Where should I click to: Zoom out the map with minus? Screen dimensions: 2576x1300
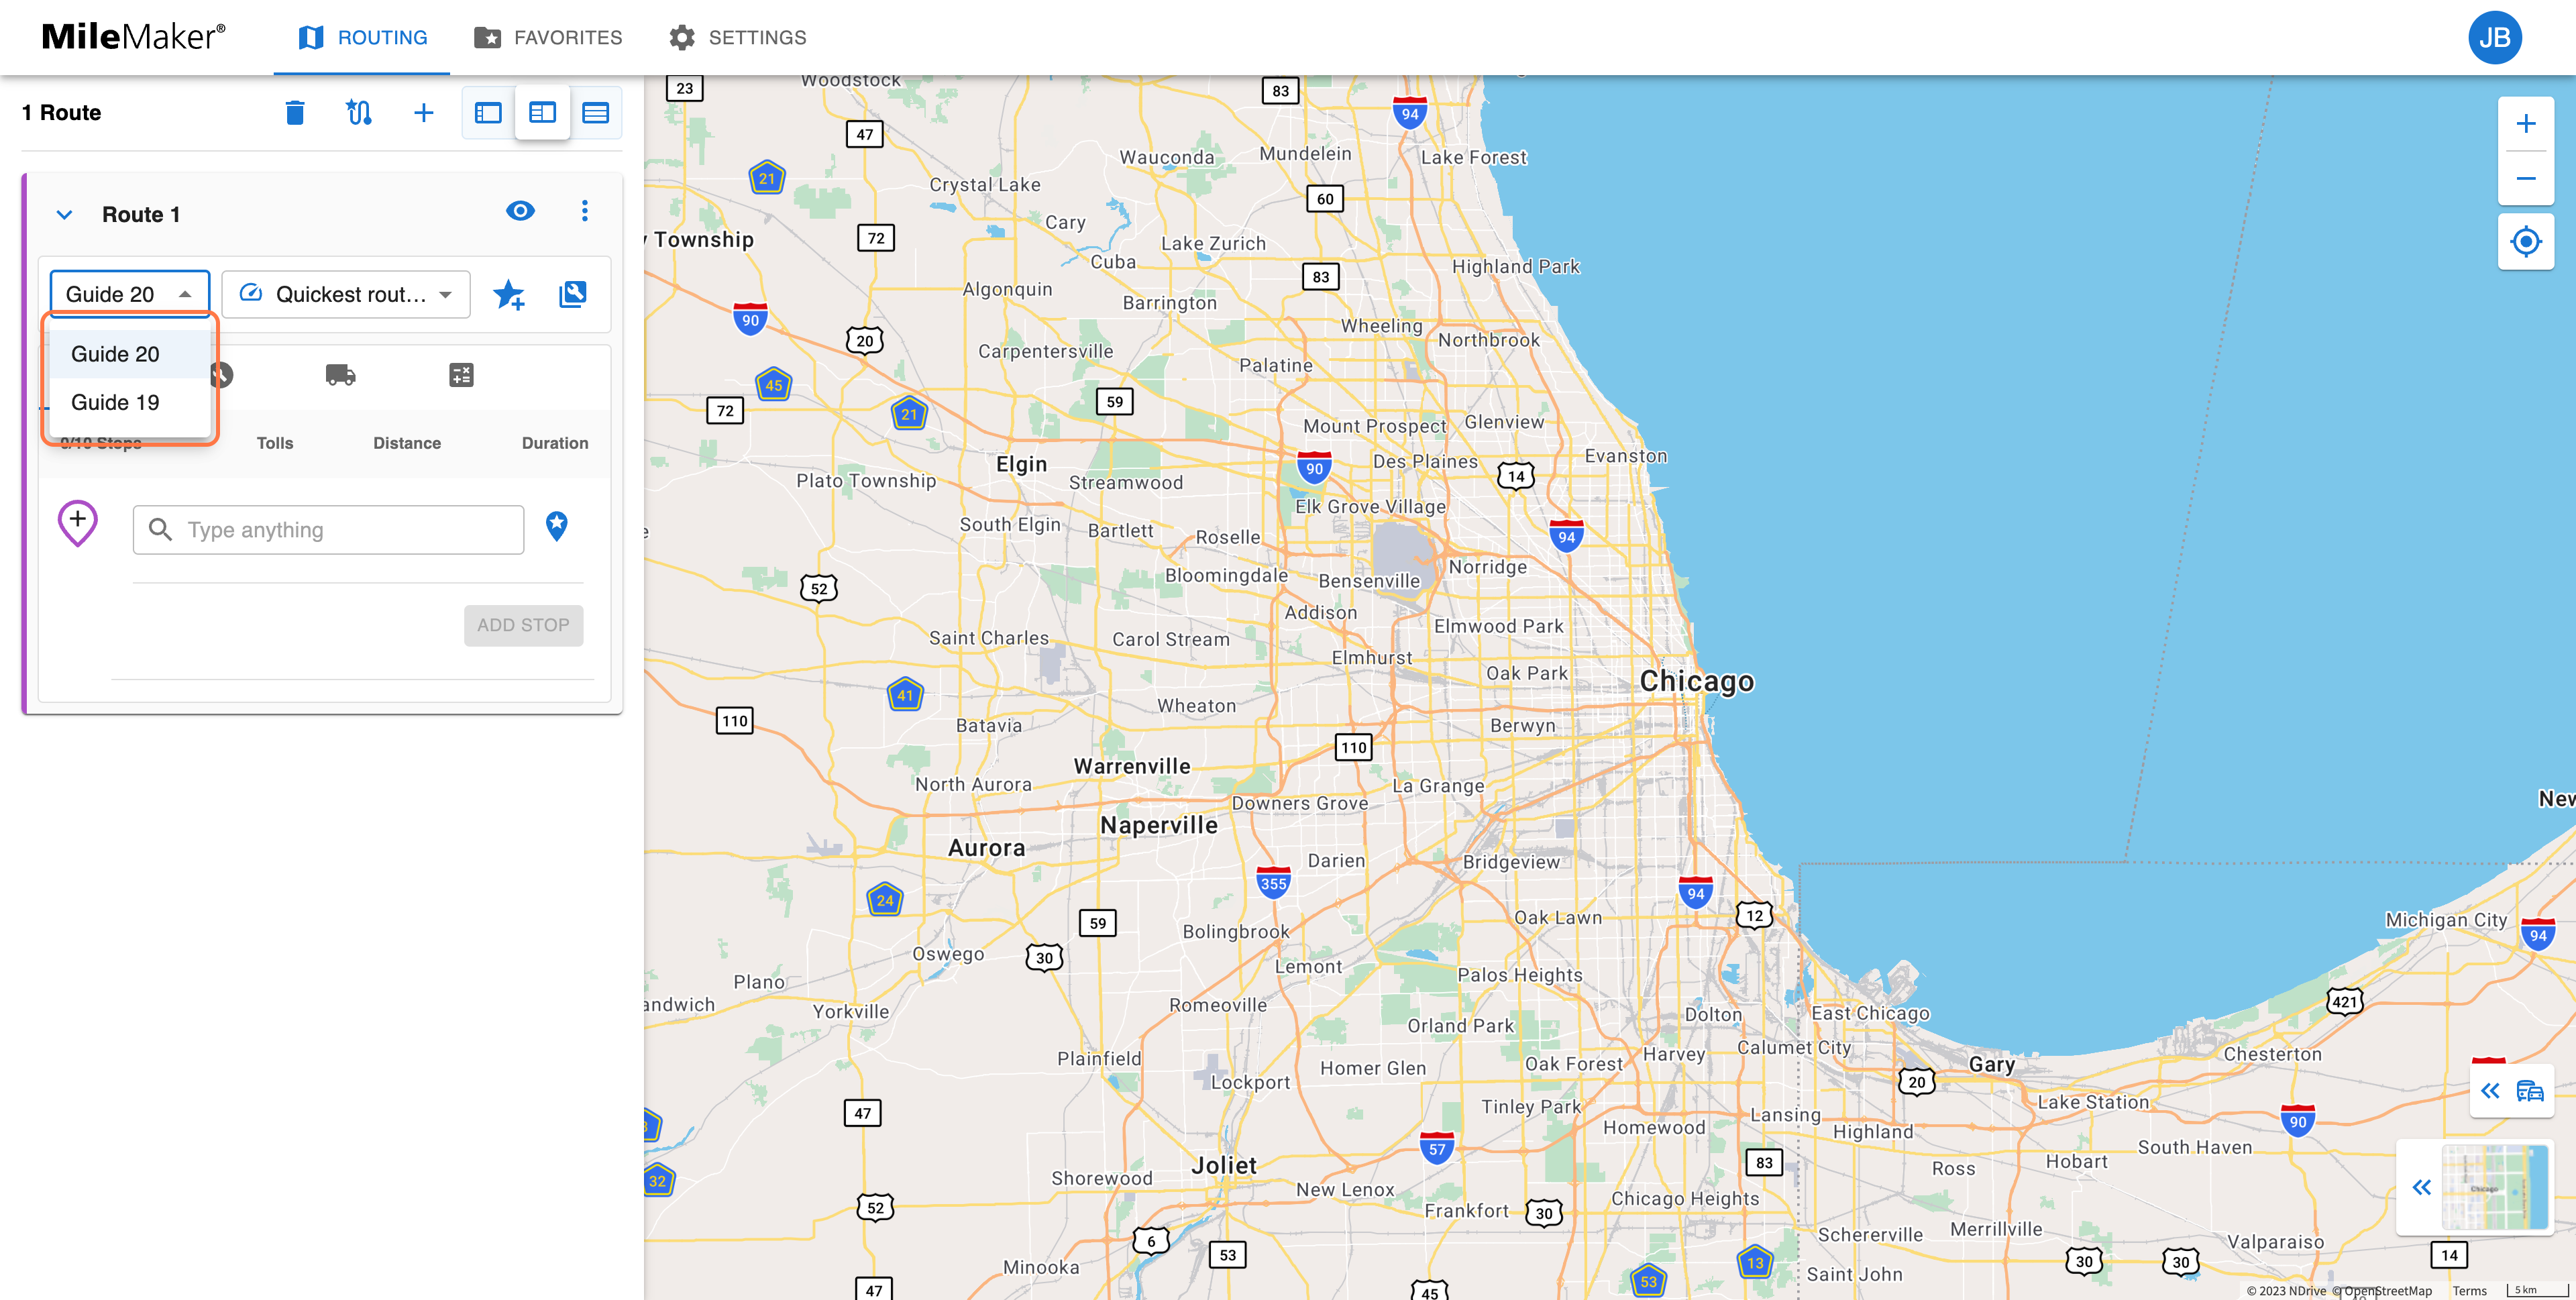coord(2526,179)
